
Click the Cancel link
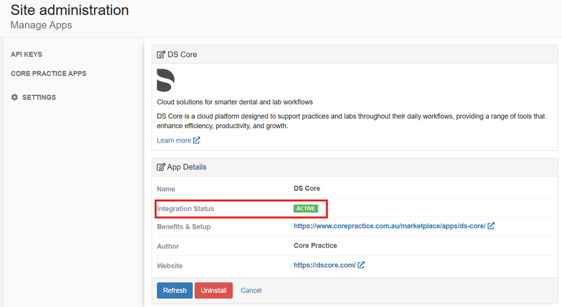(x=251, y=290)
